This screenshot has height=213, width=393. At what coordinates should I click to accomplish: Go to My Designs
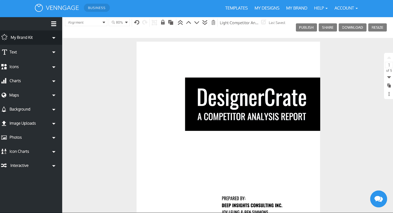tap(267, 8)
